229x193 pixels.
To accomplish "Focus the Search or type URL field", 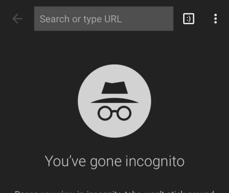I will pos(104,19).
